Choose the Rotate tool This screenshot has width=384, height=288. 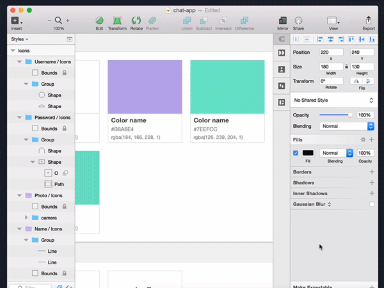[x=136, y=21]
